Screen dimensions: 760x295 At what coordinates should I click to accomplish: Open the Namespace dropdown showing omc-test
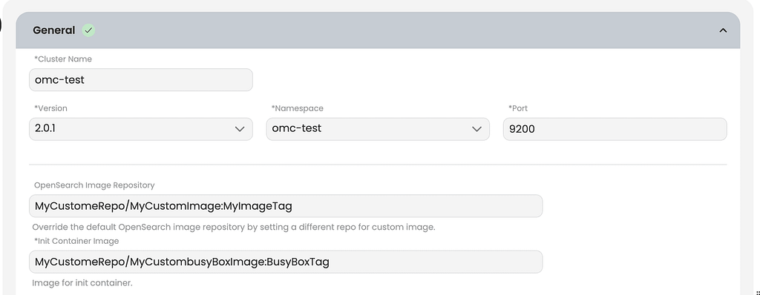pyautogui.click(x=378, y=129)
